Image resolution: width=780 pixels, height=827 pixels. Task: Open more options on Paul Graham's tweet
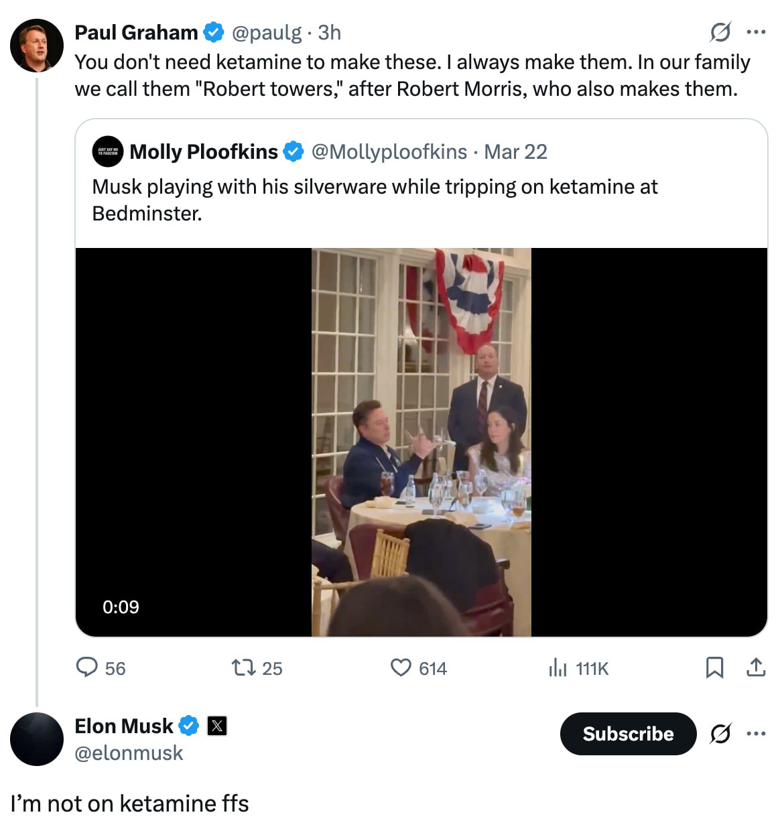click(756, 32)
